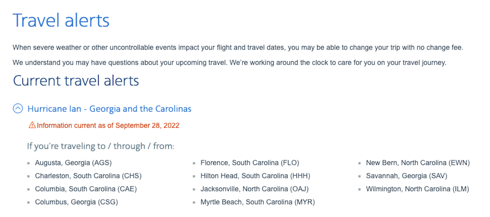Click the bullet marker next to Columbus, Georgia
This screenshot has width=490, height=217.
pyautogui.click(x=29, y=202)
